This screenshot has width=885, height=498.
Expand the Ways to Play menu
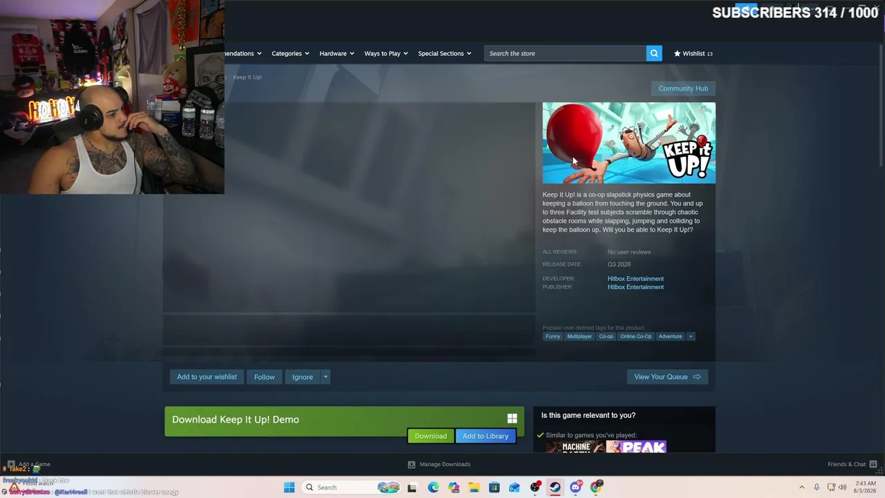(x=386, y=53)
